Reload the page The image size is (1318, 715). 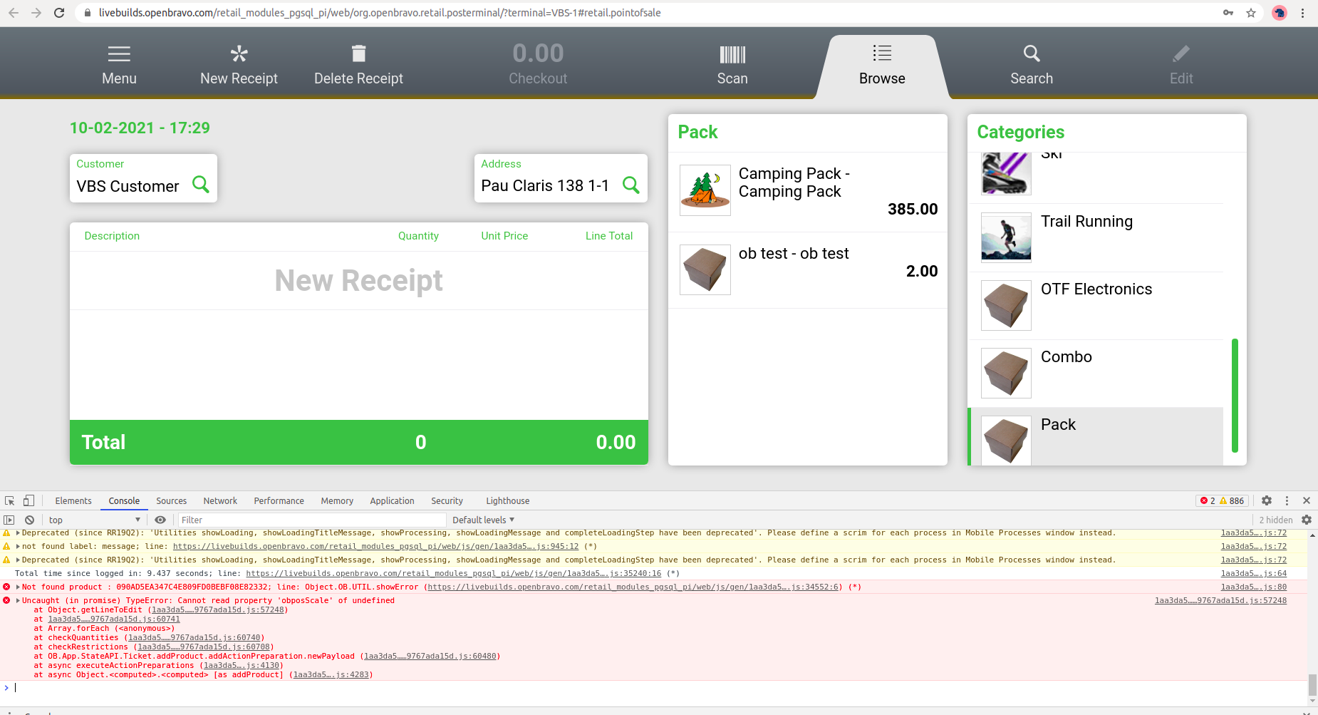pos(59,13)
